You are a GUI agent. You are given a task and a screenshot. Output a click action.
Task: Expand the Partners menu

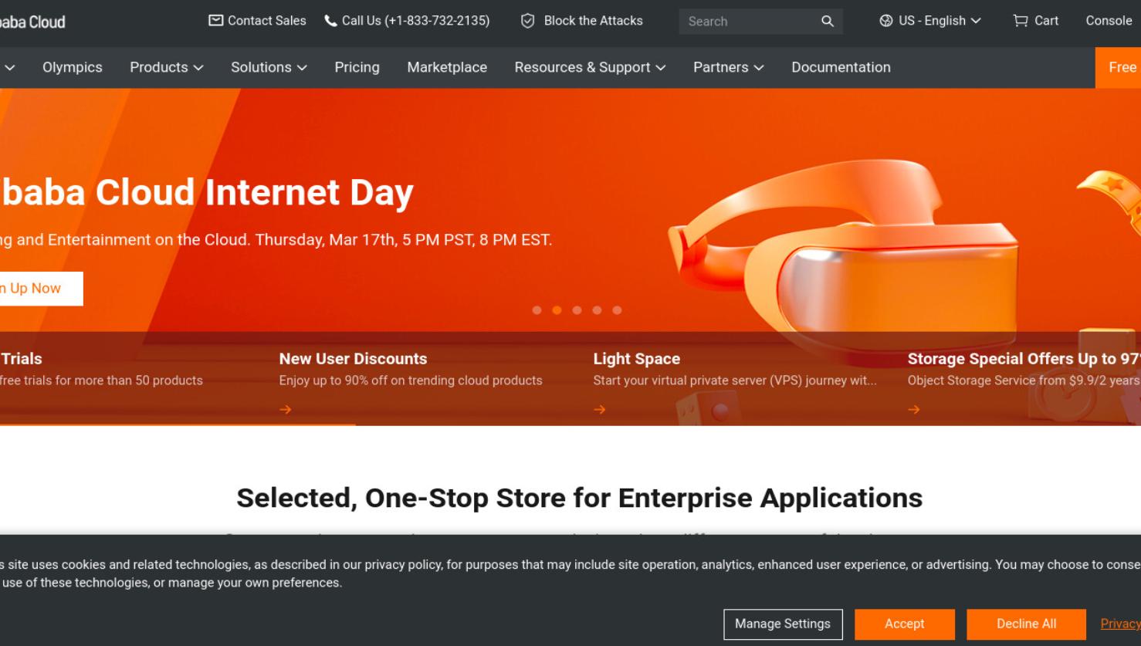(728, 67)
